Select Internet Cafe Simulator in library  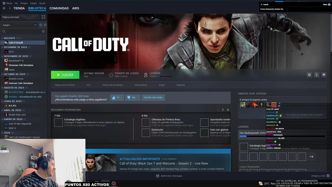(x=23, y=83)
